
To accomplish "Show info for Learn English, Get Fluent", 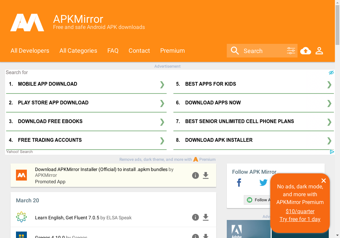I will (x=195, y=217).
